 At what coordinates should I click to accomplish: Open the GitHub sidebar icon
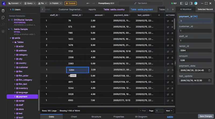3,31
